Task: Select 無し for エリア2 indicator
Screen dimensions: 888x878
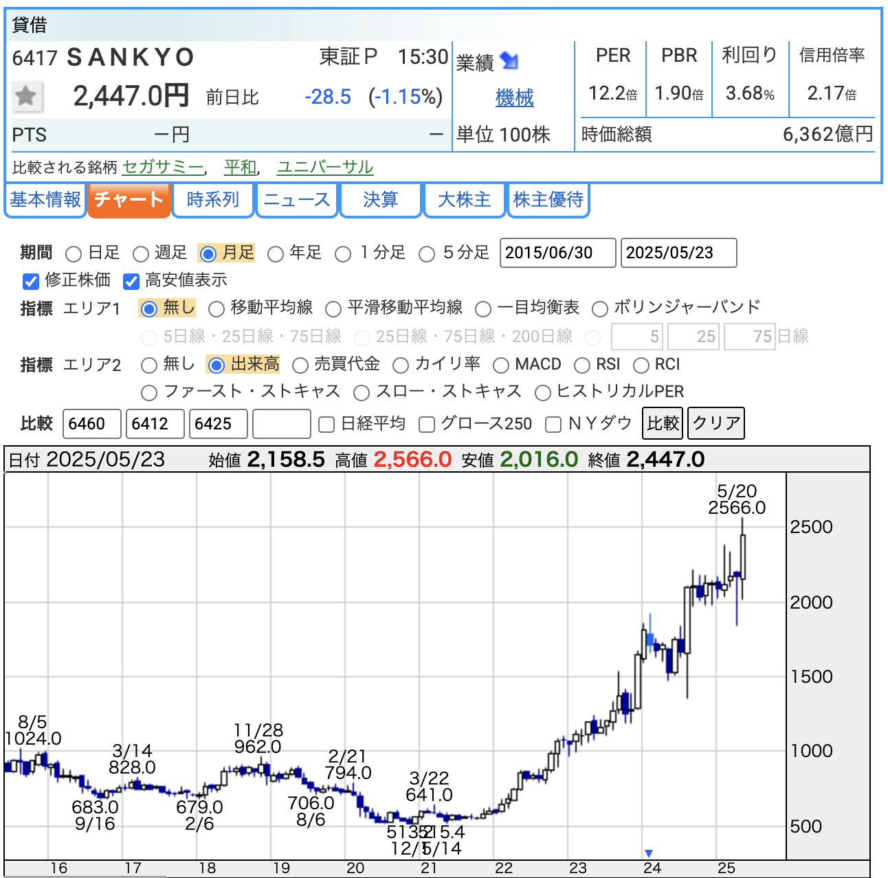Action: (148, 365)
